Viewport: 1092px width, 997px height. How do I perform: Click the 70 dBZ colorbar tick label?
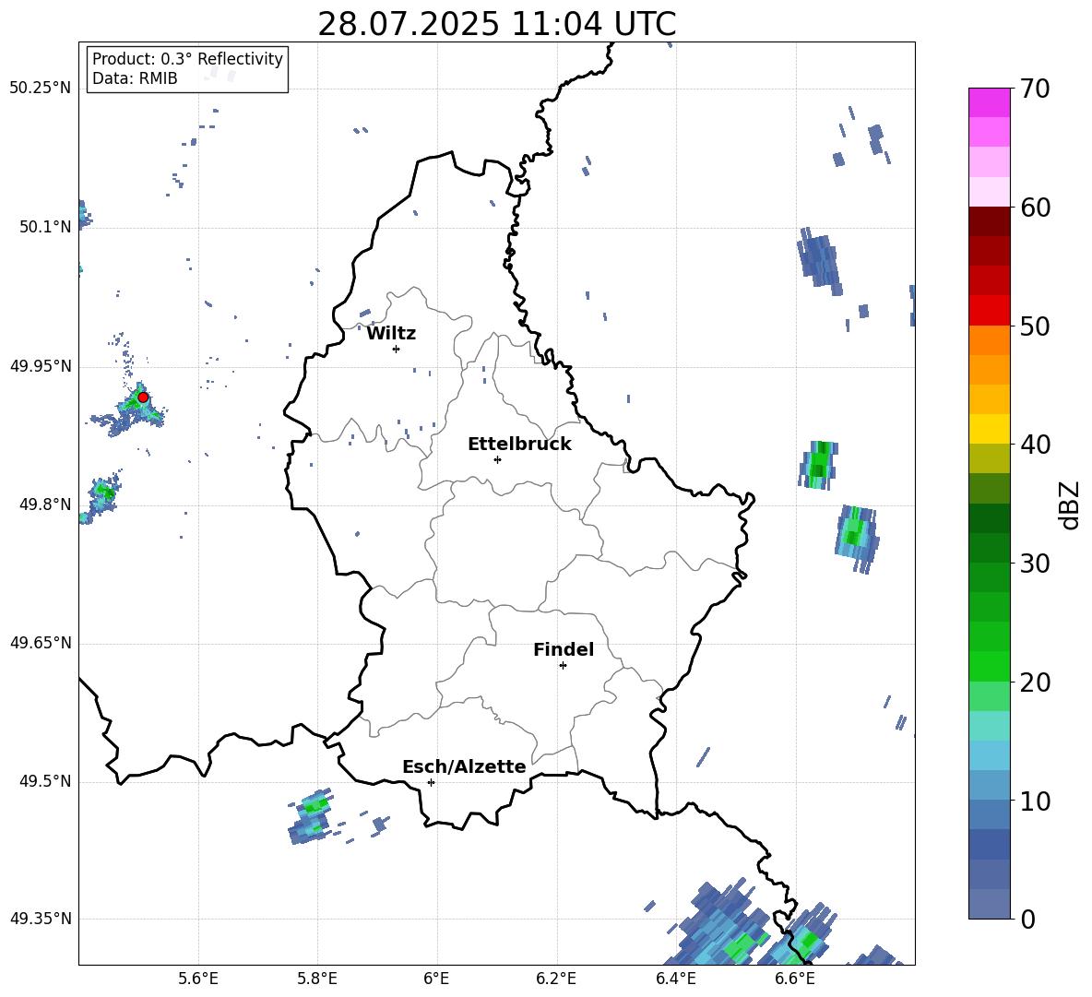point(1035,89)
